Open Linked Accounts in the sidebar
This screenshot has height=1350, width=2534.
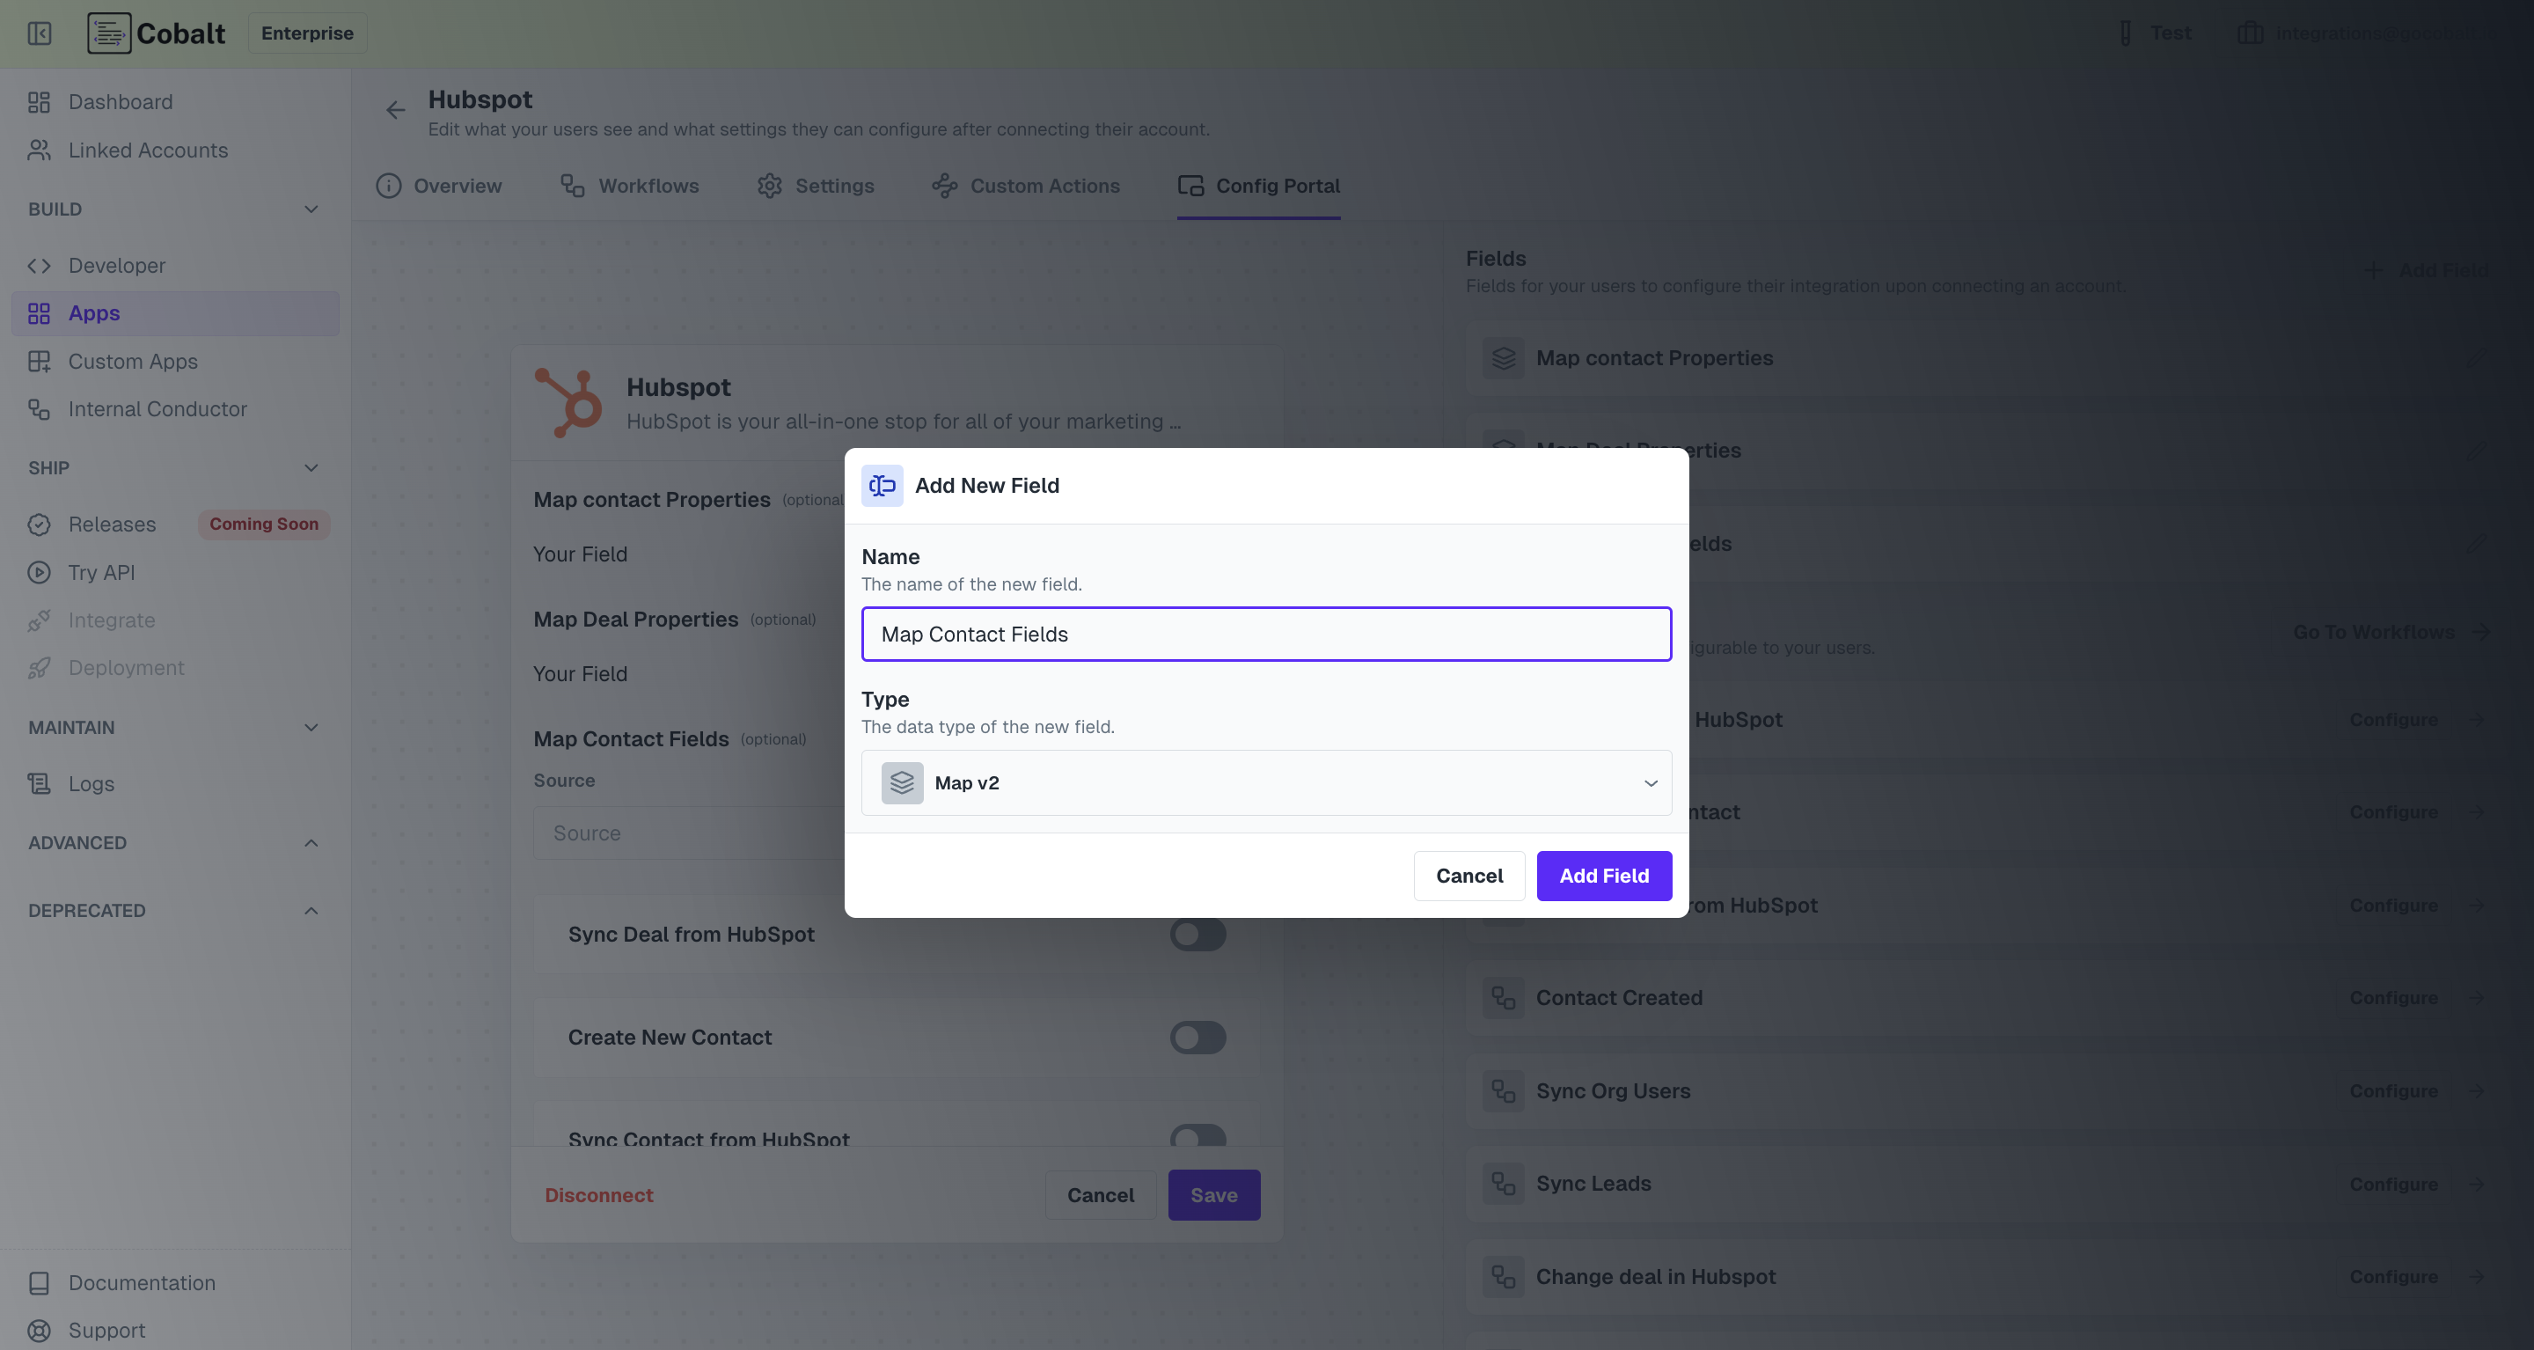tap(148, 150)
